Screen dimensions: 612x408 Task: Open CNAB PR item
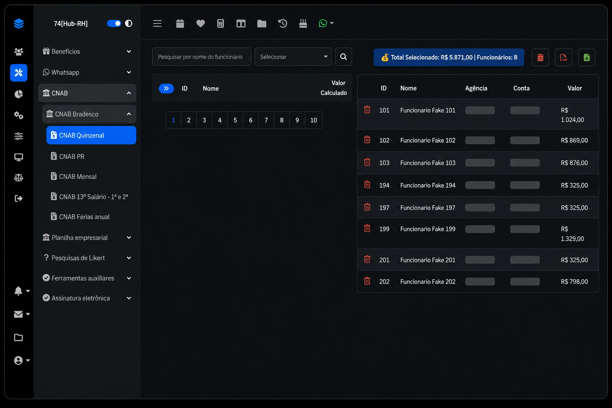click(91, 156)
